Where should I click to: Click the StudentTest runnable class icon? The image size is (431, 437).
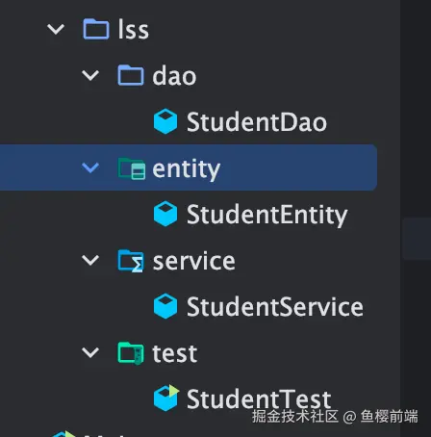[x=166, y=398]
